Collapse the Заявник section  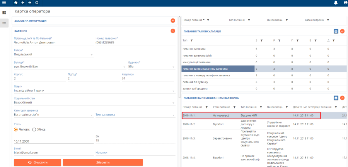172,31
